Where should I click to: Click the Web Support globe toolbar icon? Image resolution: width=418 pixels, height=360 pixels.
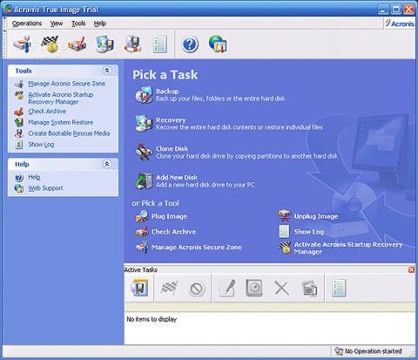tap(218, 44)
